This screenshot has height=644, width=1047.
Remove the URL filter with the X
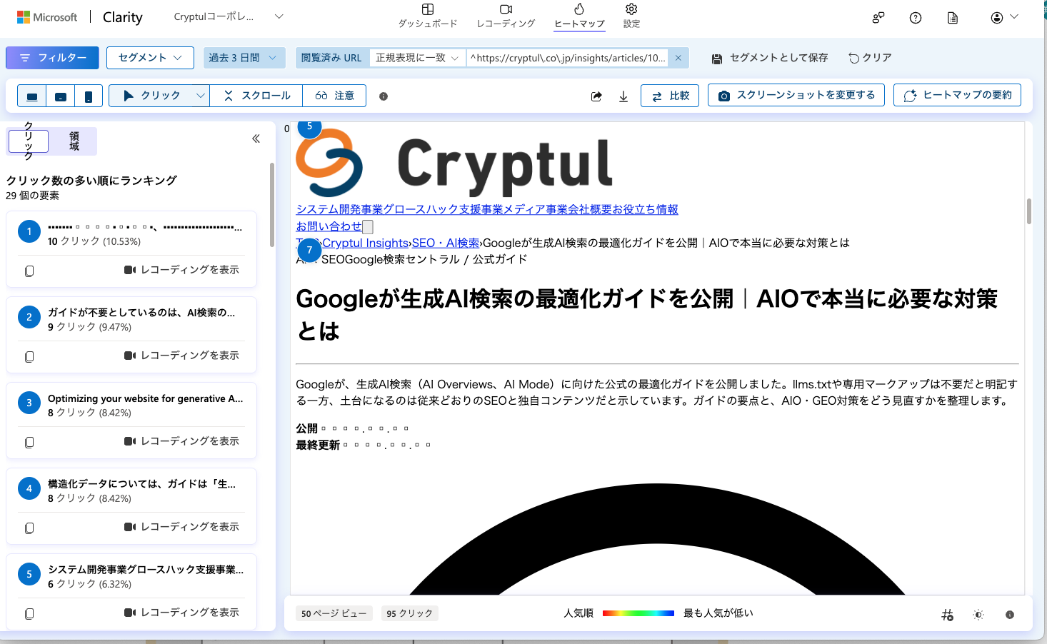[678, 58]
